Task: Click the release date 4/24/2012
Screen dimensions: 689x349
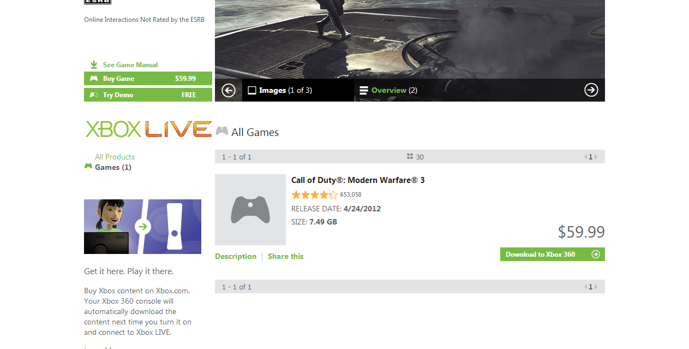Action: click(x=362, y=209)
